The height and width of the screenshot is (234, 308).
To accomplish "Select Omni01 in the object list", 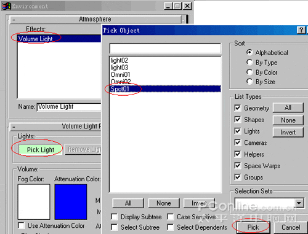I will (x=165, y=74).
